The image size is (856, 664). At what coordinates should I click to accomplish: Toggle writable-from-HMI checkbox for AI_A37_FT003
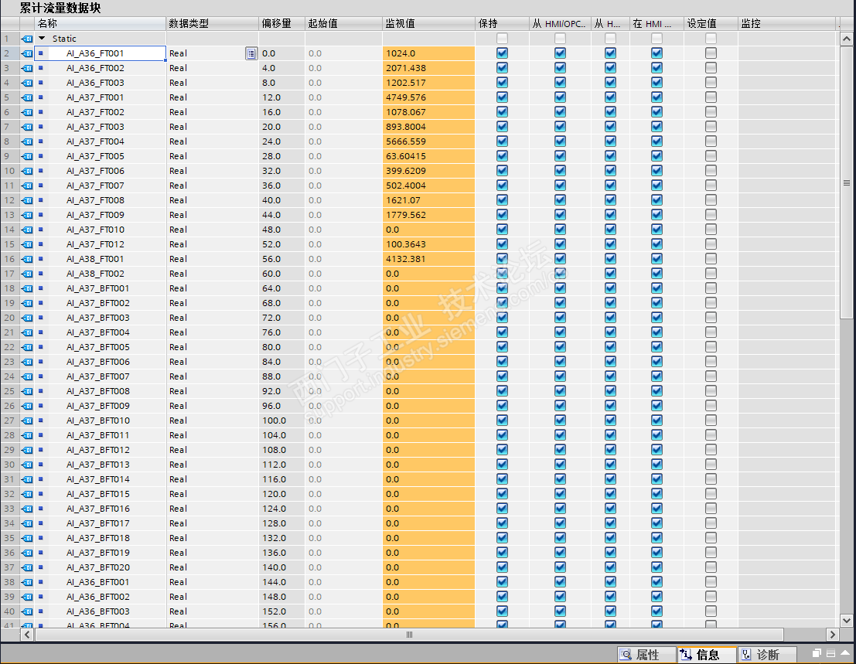pos(610,127)
